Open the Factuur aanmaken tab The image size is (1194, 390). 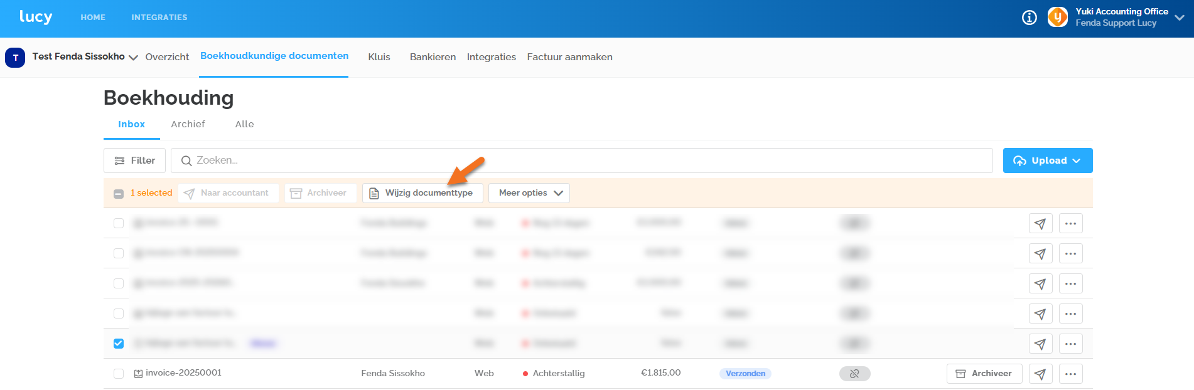[x=570, y=57]
